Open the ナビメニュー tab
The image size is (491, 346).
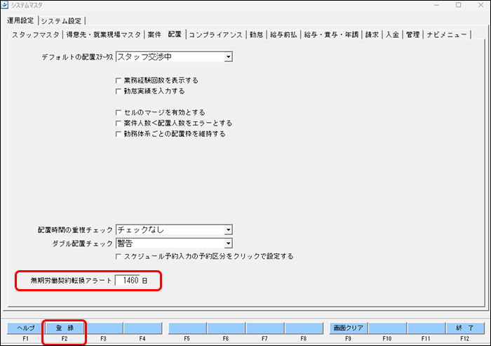coord(447,34)
